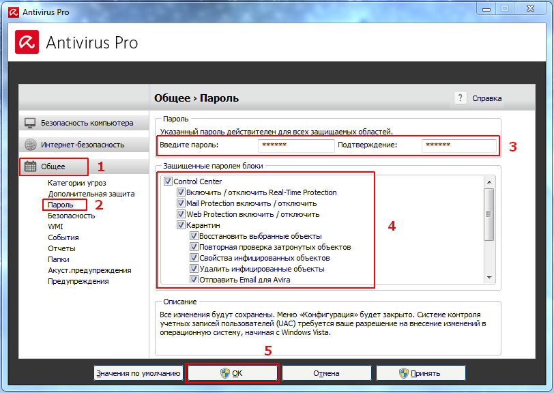Click the globe icon for Интернет-безопасность

coord(31,145)
